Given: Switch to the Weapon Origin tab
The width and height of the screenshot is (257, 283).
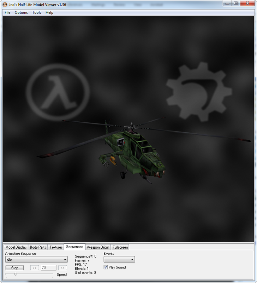Looking at the screenshot, I should (98, 247).
